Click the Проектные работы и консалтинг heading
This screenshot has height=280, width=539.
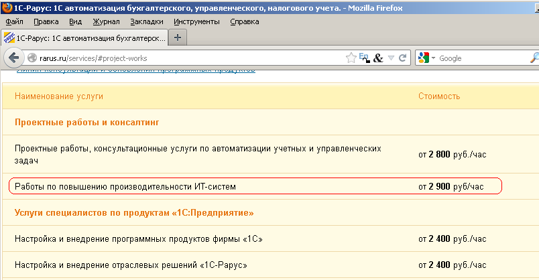(x=86, y=123)
